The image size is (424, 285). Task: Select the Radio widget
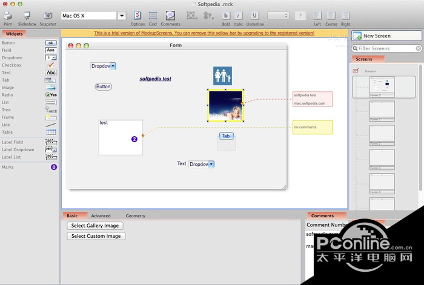pyautogui.click(x=29, y=95)
